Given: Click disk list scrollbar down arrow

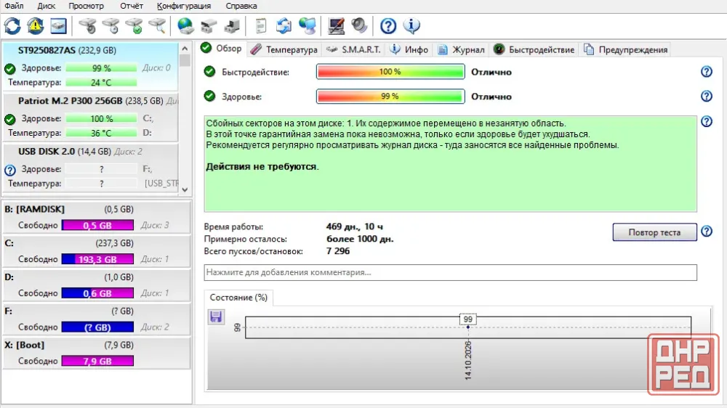Looking at the screenshot, I should point(185,189).
